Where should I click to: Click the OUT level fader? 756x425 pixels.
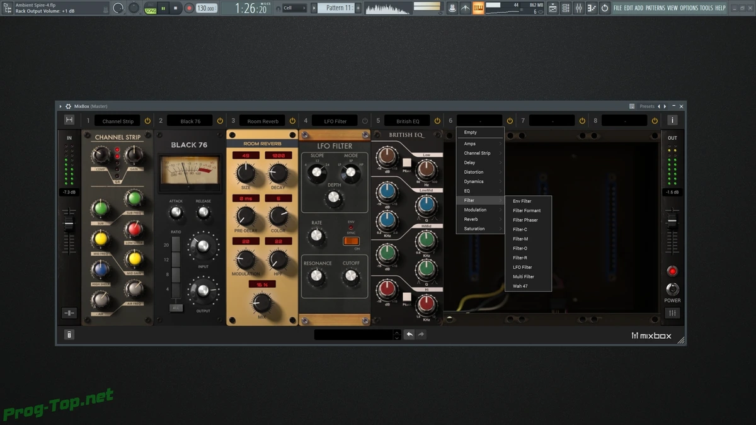click(x=672, y=221)
